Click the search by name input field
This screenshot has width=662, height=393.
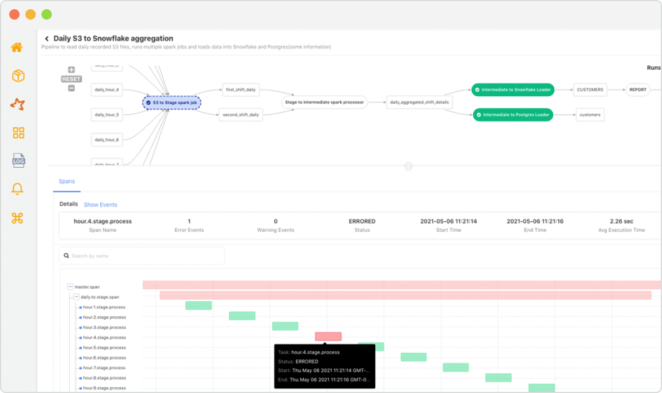[141, 255]
